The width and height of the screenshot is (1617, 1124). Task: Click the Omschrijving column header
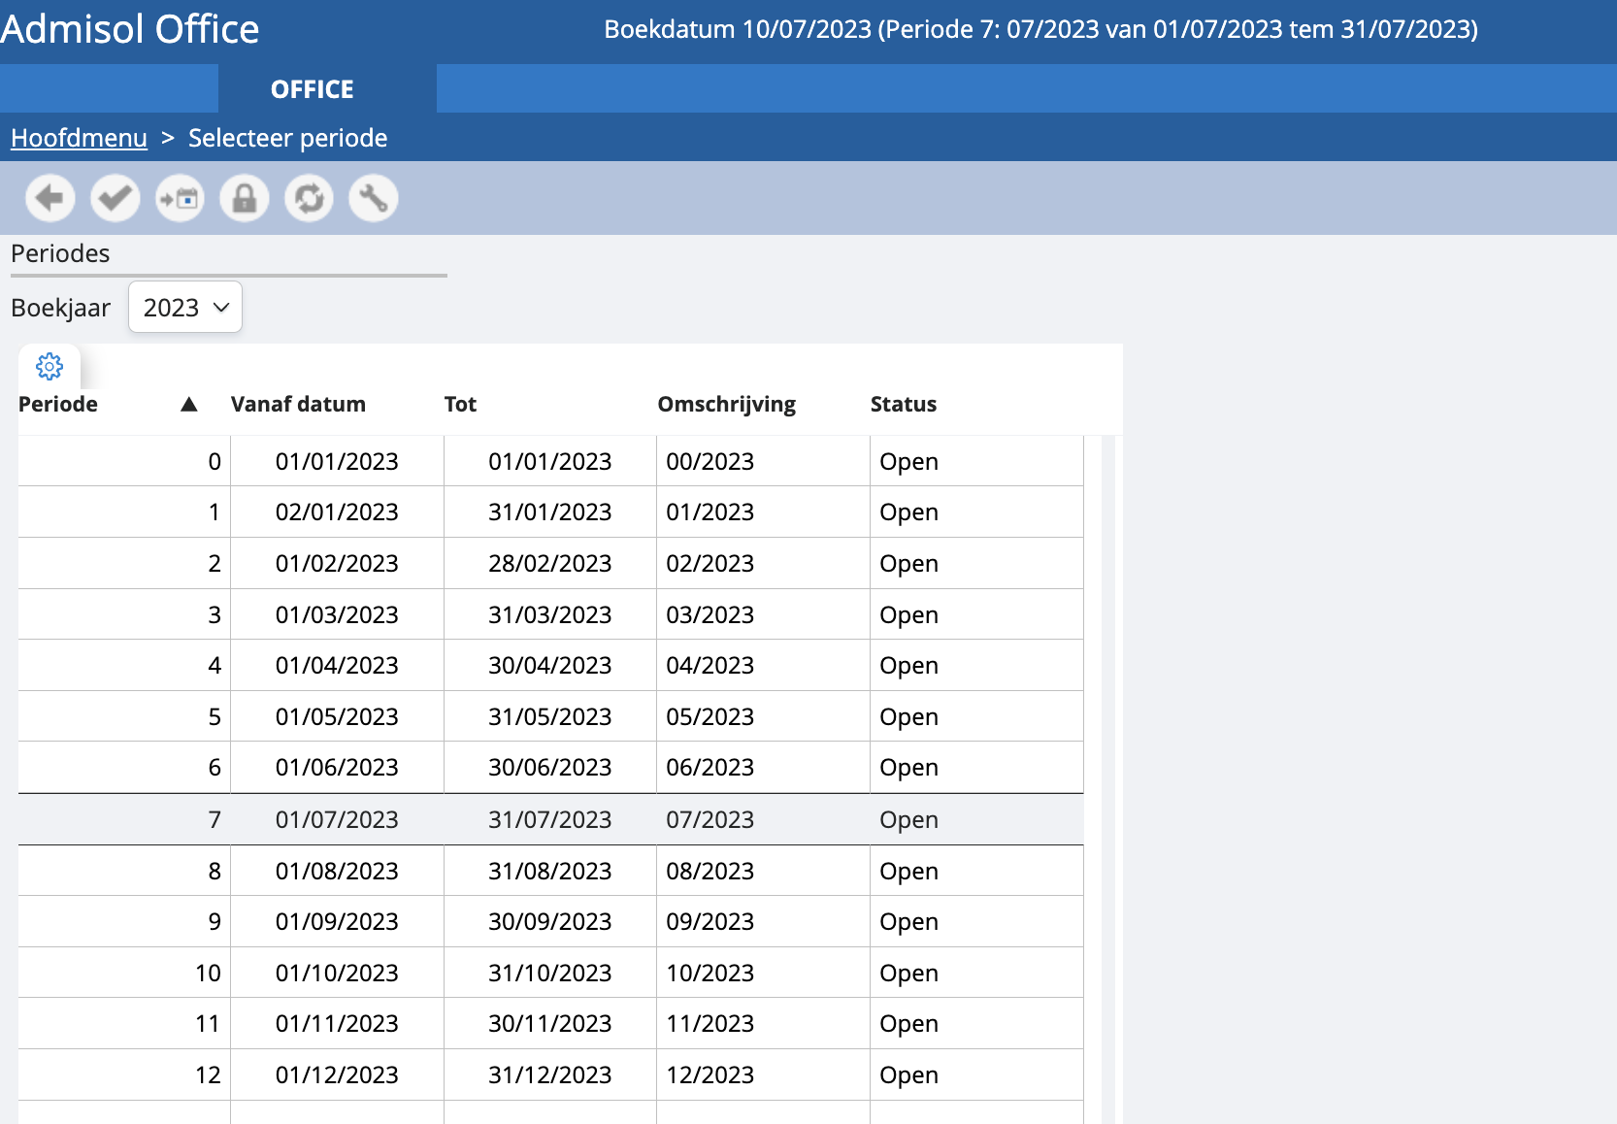tap(726, 405)
